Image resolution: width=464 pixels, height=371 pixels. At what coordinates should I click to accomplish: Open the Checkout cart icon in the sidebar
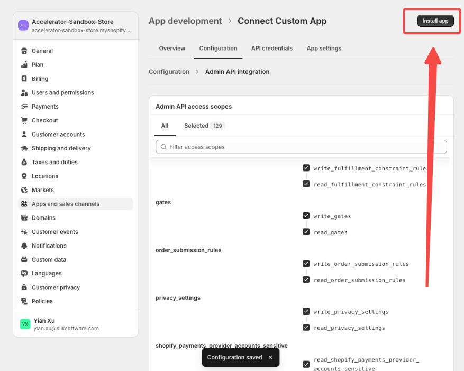coord(24,120)
